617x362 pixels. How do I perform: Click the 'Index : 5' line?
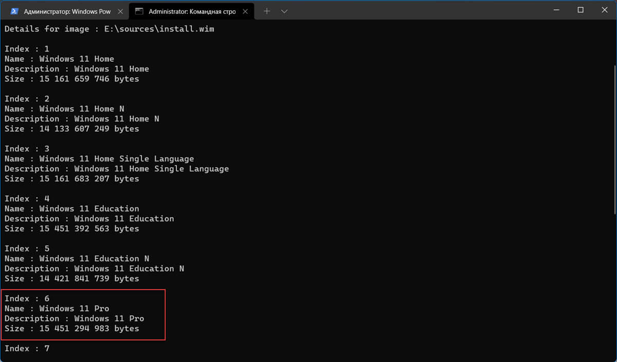pos(27,248)
